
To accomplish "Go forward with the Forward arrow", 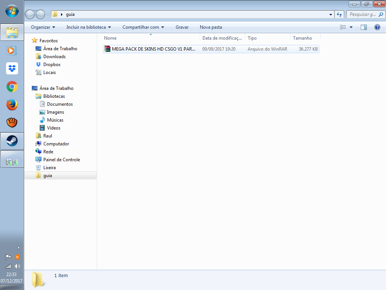I will [x=40, y=15].
